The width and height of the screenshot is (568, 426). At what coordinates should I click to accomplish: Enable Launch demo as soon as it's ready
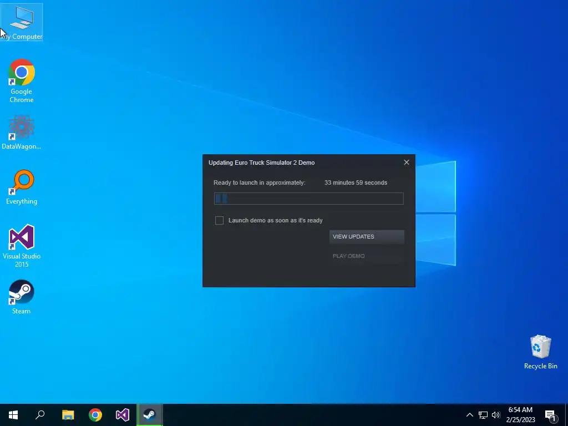219,220
